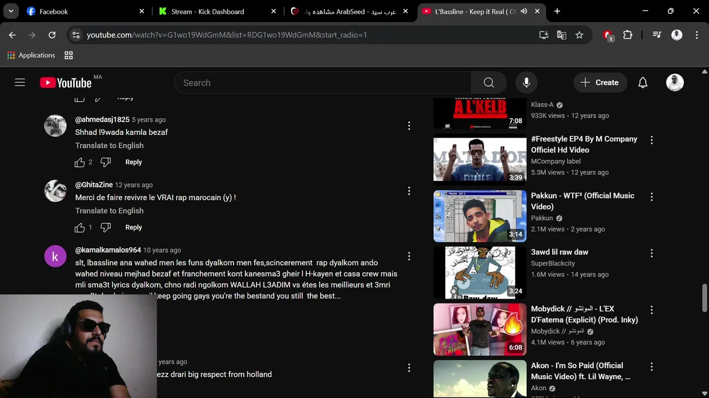Mute audio on the L'Bassline tab
Viewport: 709px width, 398px height.
[524, 11]
